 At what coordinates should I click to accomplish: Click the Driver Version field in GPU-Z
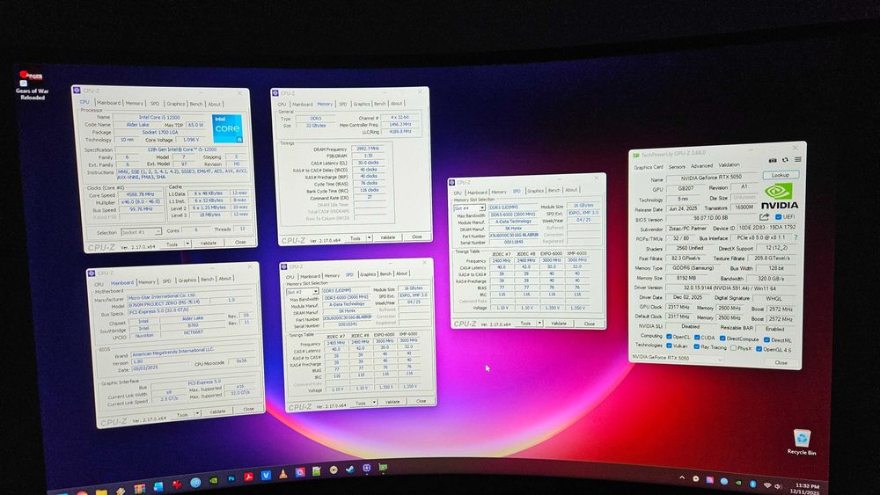(x=730, y=288)
